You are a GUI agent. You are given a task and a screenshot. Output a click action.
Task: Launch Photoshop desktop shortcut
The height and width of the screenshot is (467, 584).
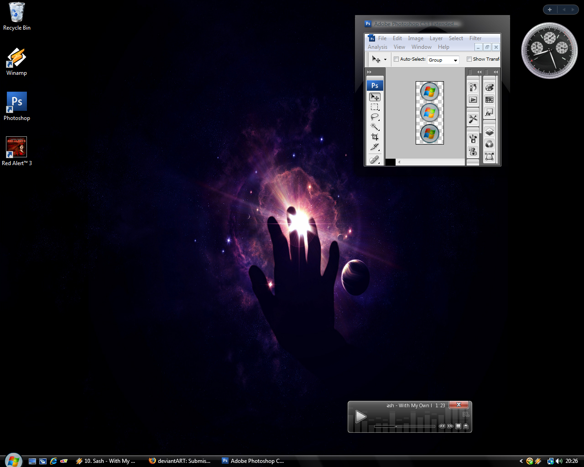[17, 107]
